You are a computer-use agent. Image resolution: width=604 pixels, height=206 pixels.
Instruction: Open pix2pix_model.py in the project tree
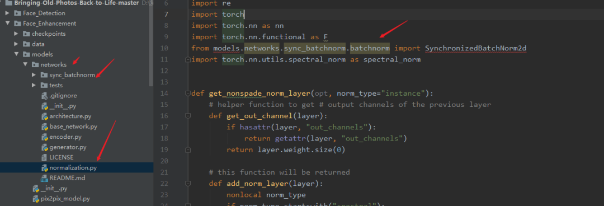coord(65,199)
